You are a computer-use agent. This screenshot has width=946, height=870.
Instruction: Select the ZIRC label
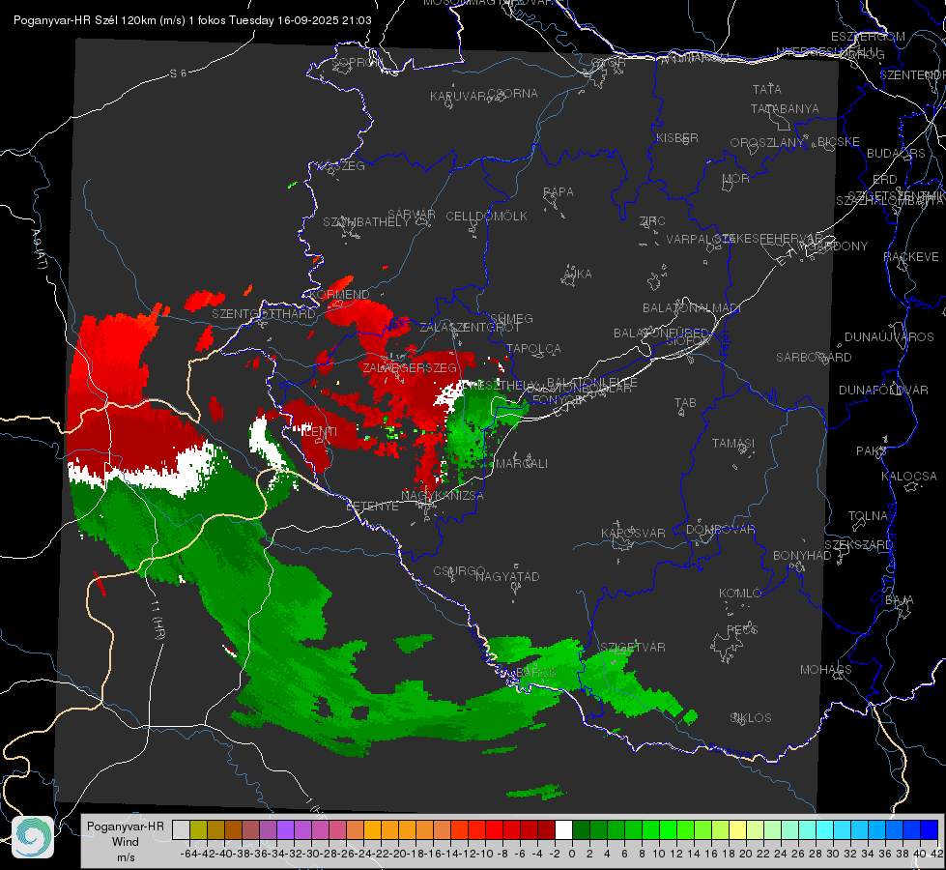652,221
